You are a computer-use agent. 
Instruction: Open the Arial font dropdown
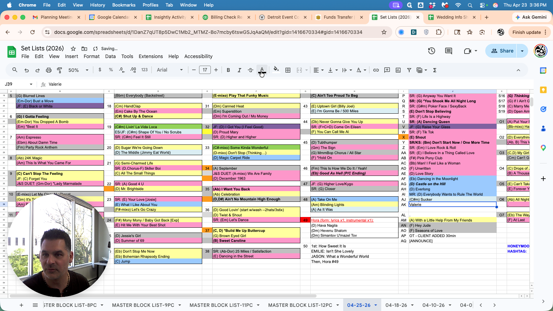click(x=170, y=70)
